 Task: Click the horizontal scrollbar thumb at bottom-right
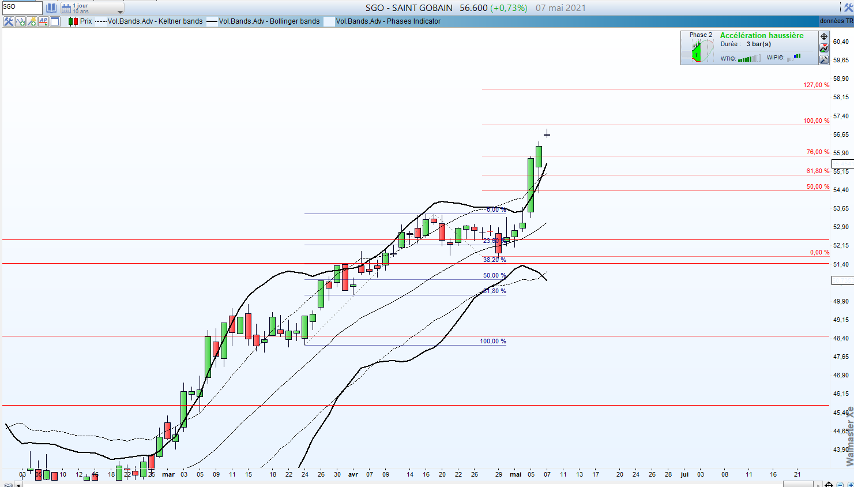click(x=798, y=484)
